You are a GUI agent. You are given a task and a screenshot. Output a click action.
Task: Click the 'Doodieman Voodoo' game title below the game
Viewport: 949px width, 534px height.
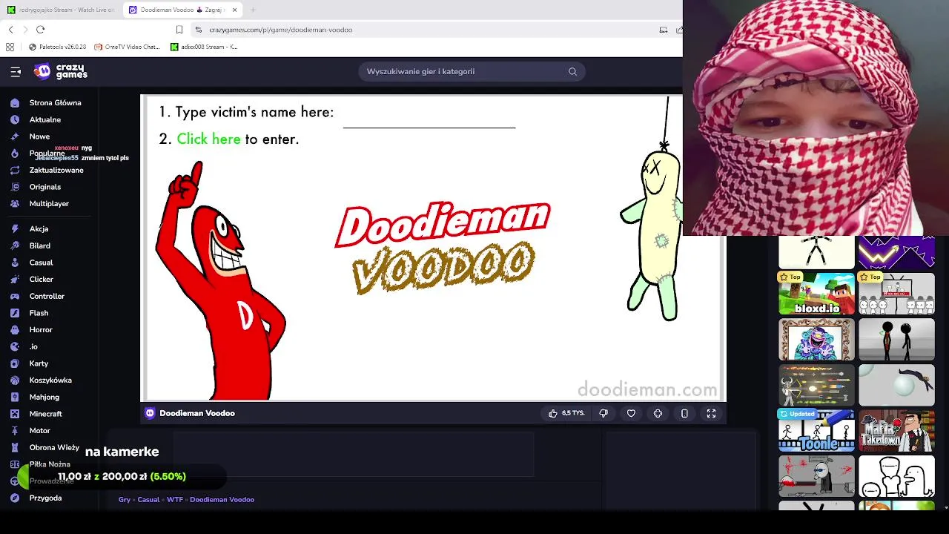197,413
